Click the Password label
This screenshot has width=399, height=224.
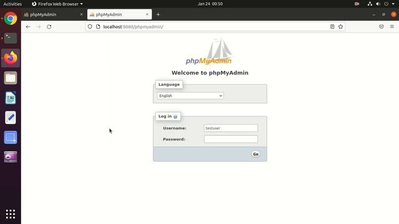[174, 139]
